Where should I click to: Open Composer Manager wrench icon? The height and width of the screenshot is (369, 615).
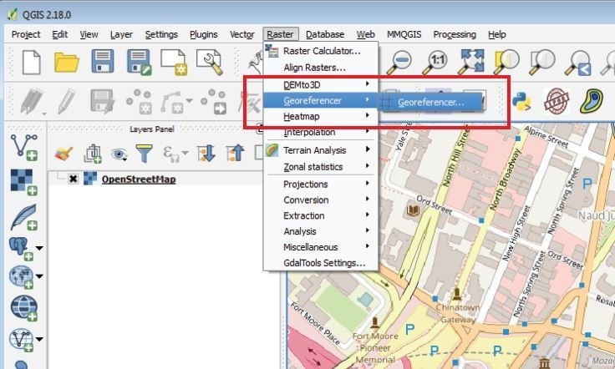tap(210, 62)
